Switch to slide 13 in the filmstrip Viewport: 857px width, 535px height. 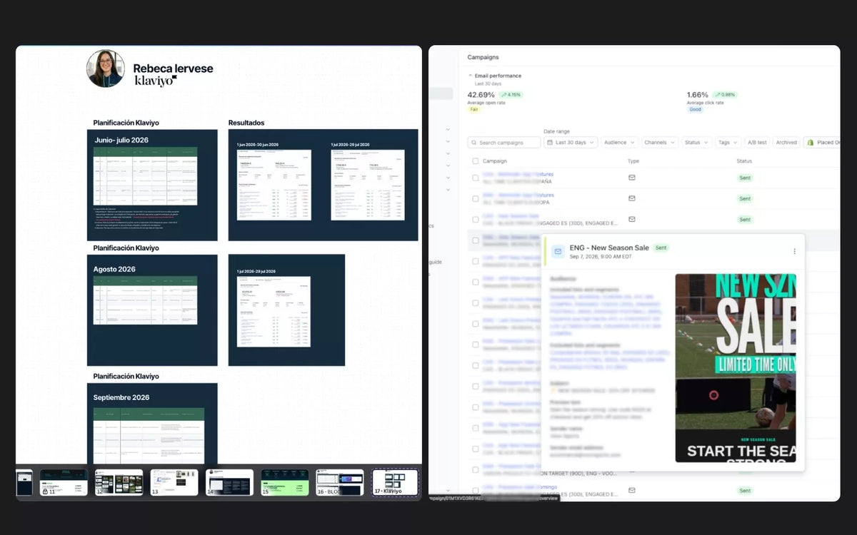pyautogui.click(x=174, y=483)
